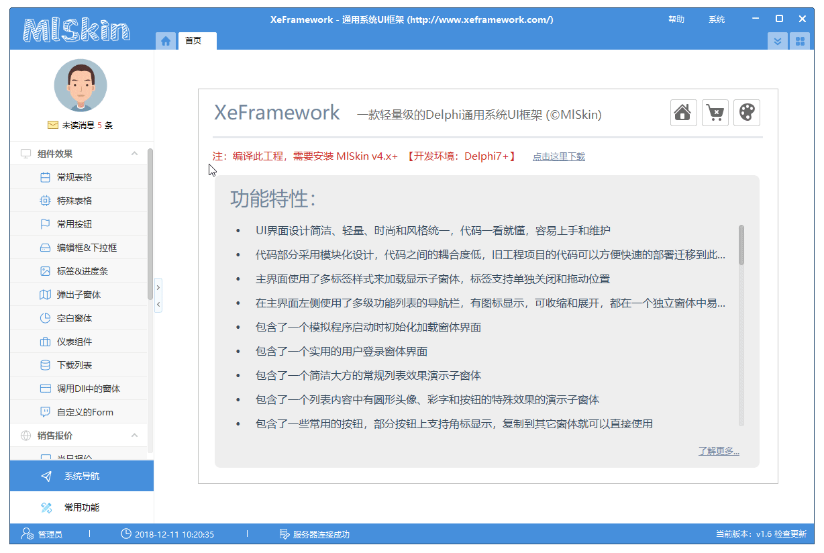Screen dimensions: 824x553
Task: Click the sidebar navigation scrollbar
Action: [x=150, y=223]
